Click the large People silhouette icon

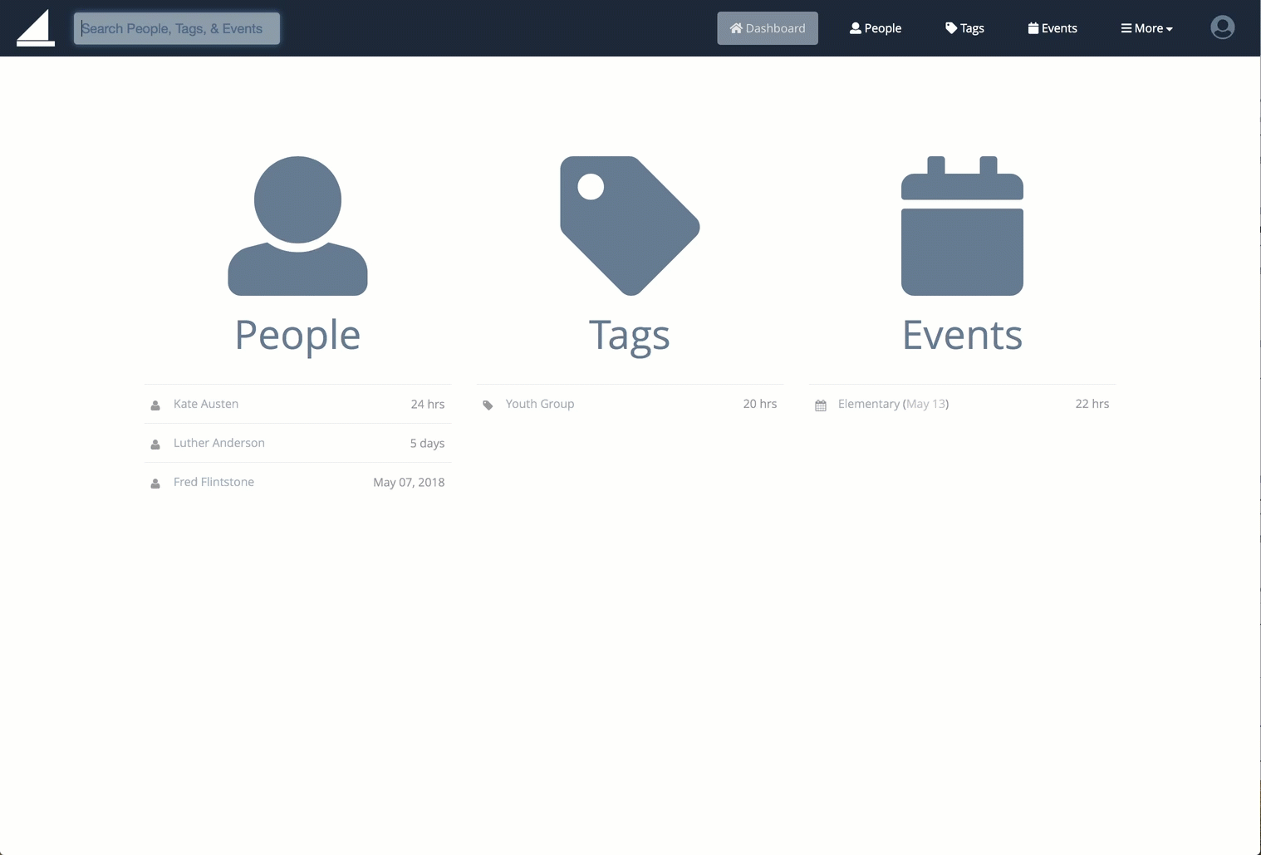(x=297, y=225)
